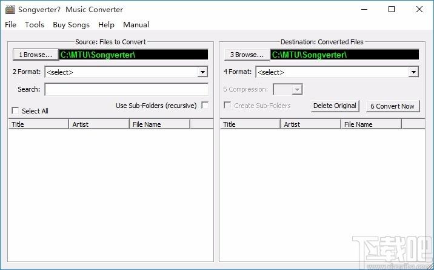Close the Songverter window
The image size is (434, 270).
click(x=419, y=10)
